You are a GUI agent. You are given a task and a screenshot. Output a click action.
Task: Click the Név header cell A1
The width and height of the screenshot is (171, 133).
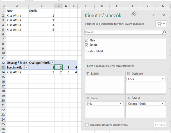[x=17, y=11]
